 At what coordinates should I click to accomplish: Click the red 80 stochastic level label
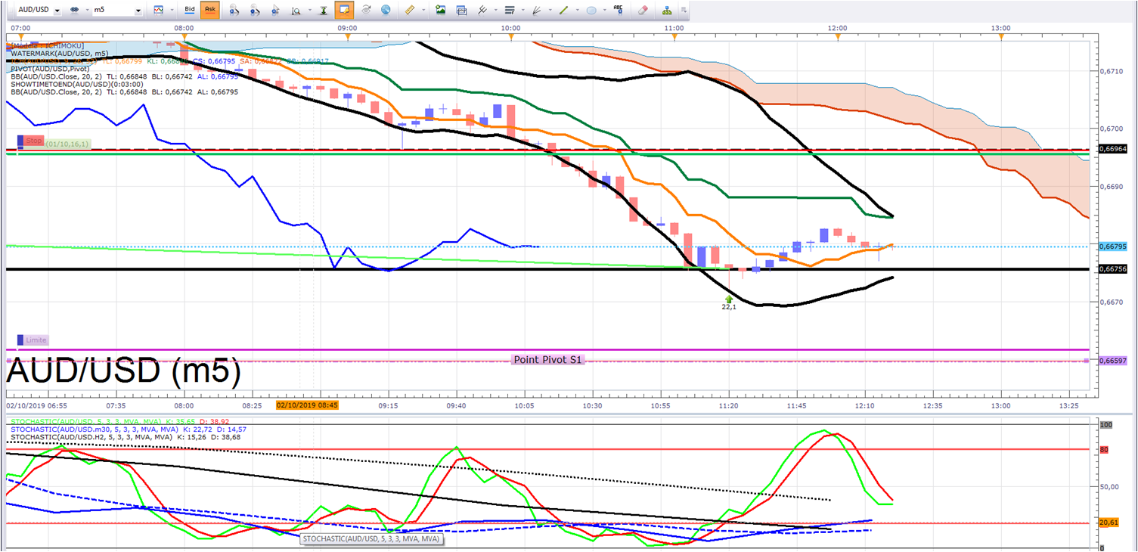pyautogui.click(x=1104, y=449)
